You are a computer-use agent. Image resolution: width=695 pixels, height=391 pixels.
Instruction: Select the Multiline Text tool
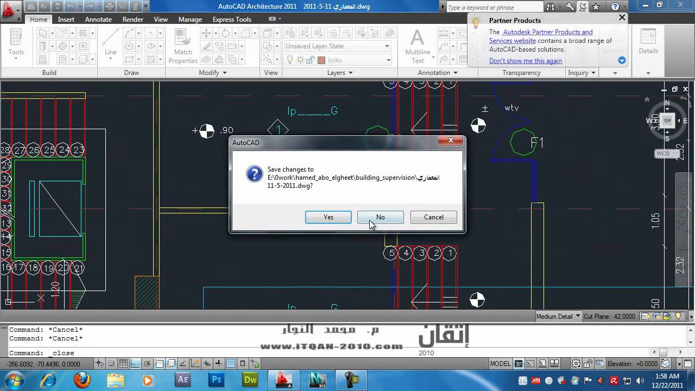coord(417,46)
